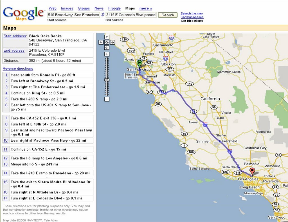Open step 5 I-280 S ramp
288x222 pixels.
(x=48, y=99)
